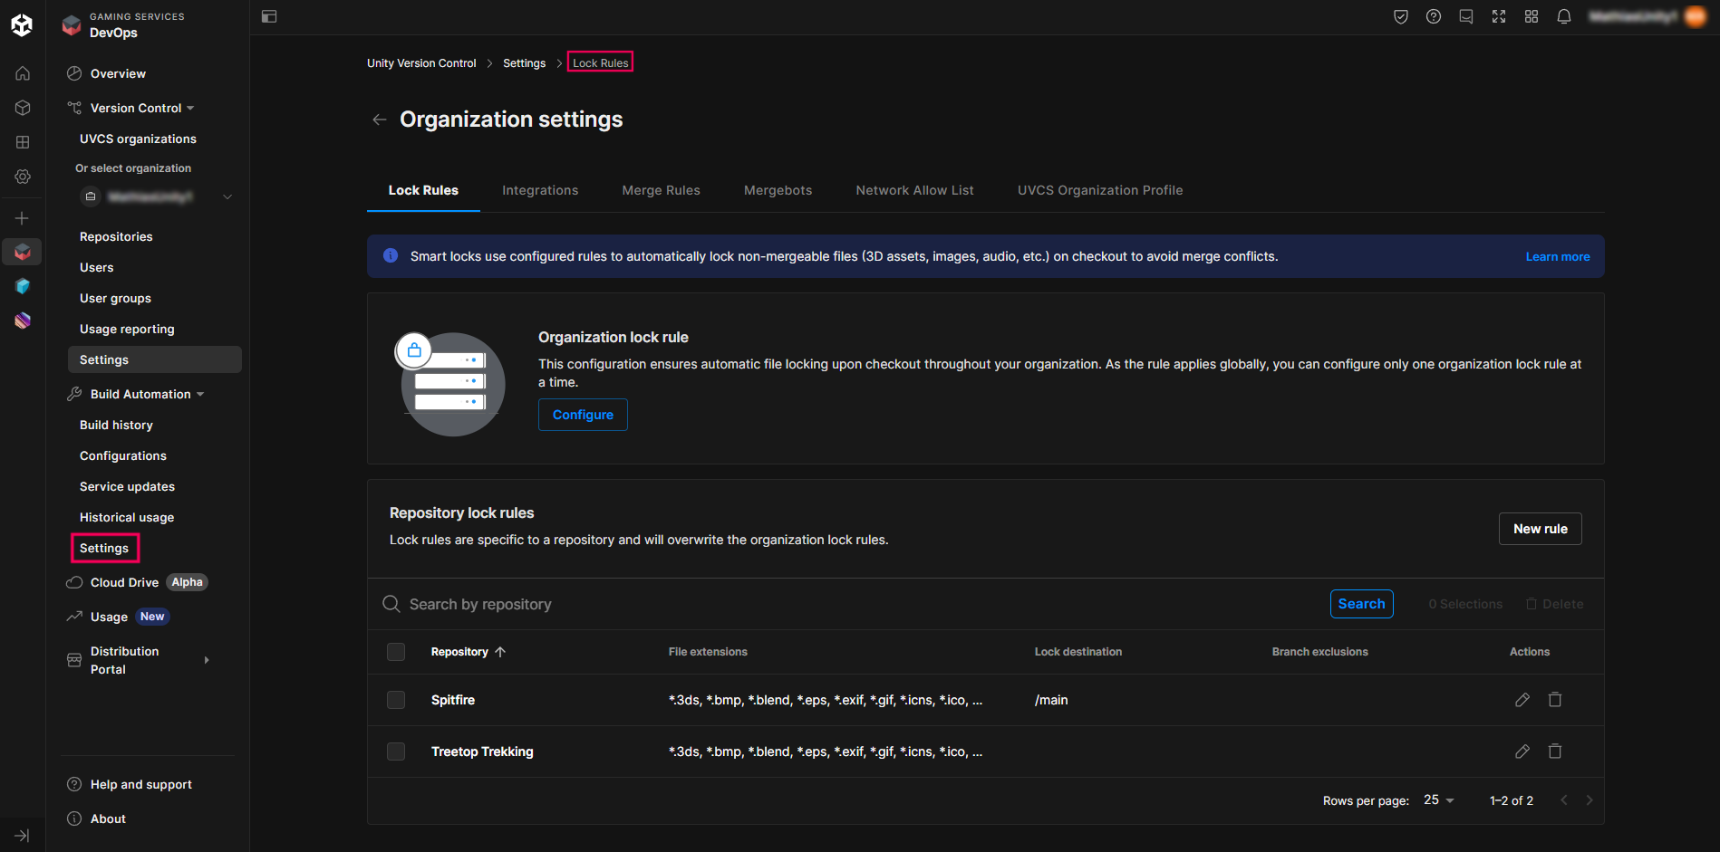Click the notifications bell icon
Image resolution: width=1720 pixels, height=852 pixels.
(x=1563, y=16)
